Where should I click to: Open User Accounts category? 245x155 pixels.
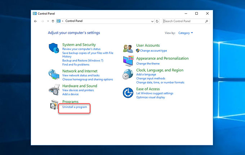[x=148, y=45]
